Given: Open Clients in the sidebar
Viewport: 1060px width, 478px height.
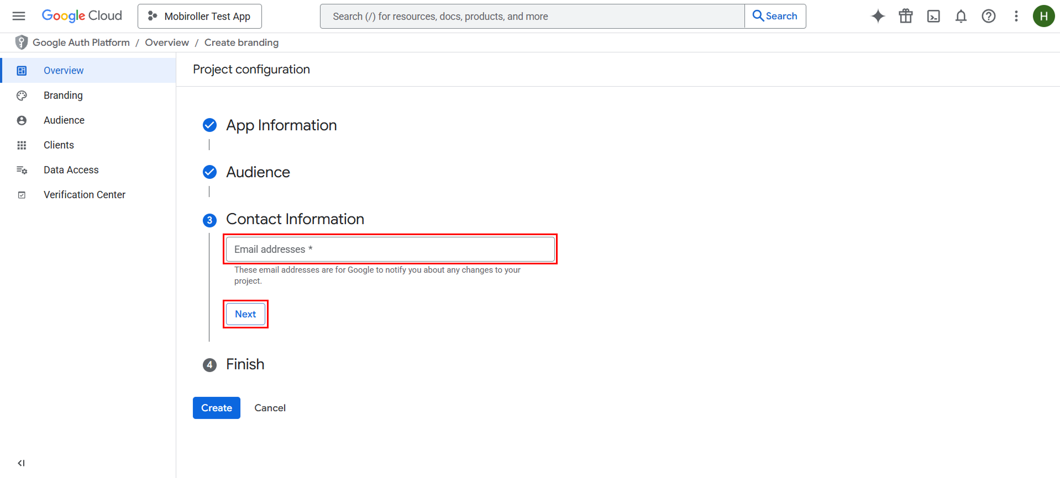Looking at the screenshot, I should click(88, 145).
